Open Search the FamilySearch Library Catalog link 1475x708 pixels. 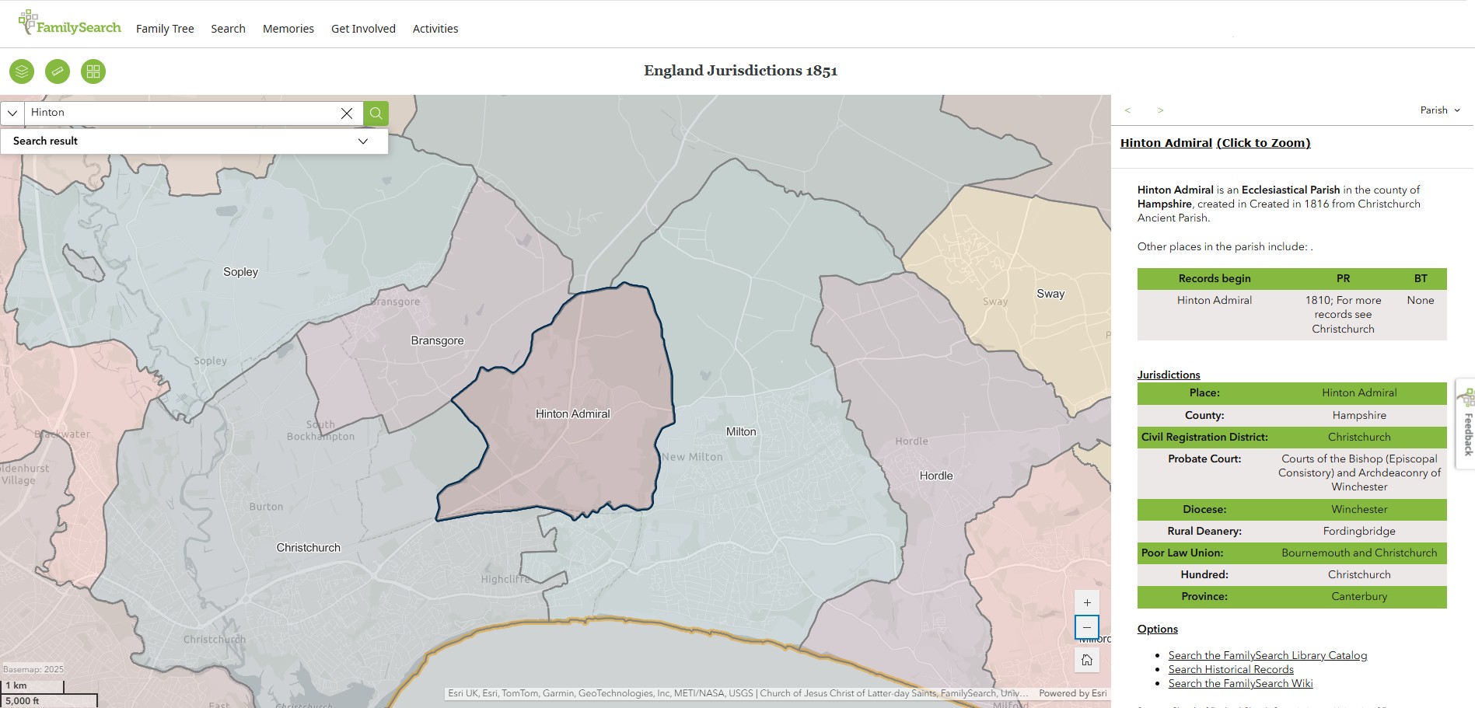pos(1267,655)
